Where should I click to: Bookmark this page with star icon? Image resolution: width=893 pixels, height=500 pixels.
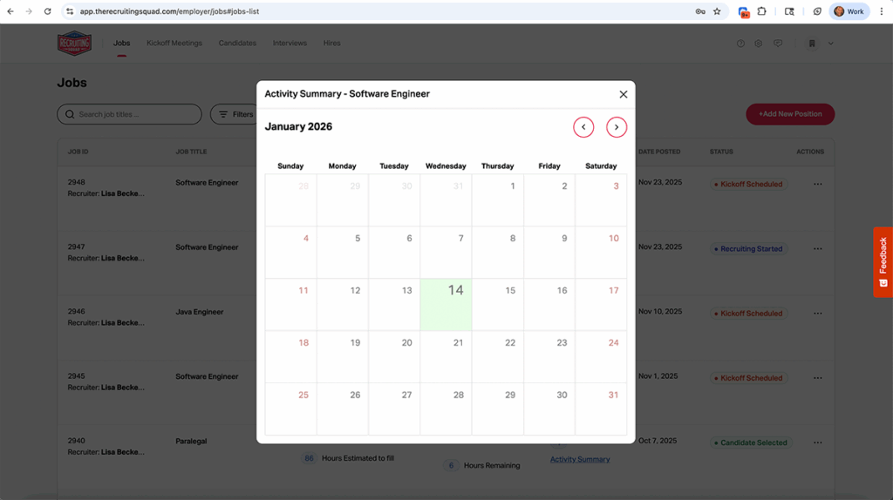tap(717, 11)
